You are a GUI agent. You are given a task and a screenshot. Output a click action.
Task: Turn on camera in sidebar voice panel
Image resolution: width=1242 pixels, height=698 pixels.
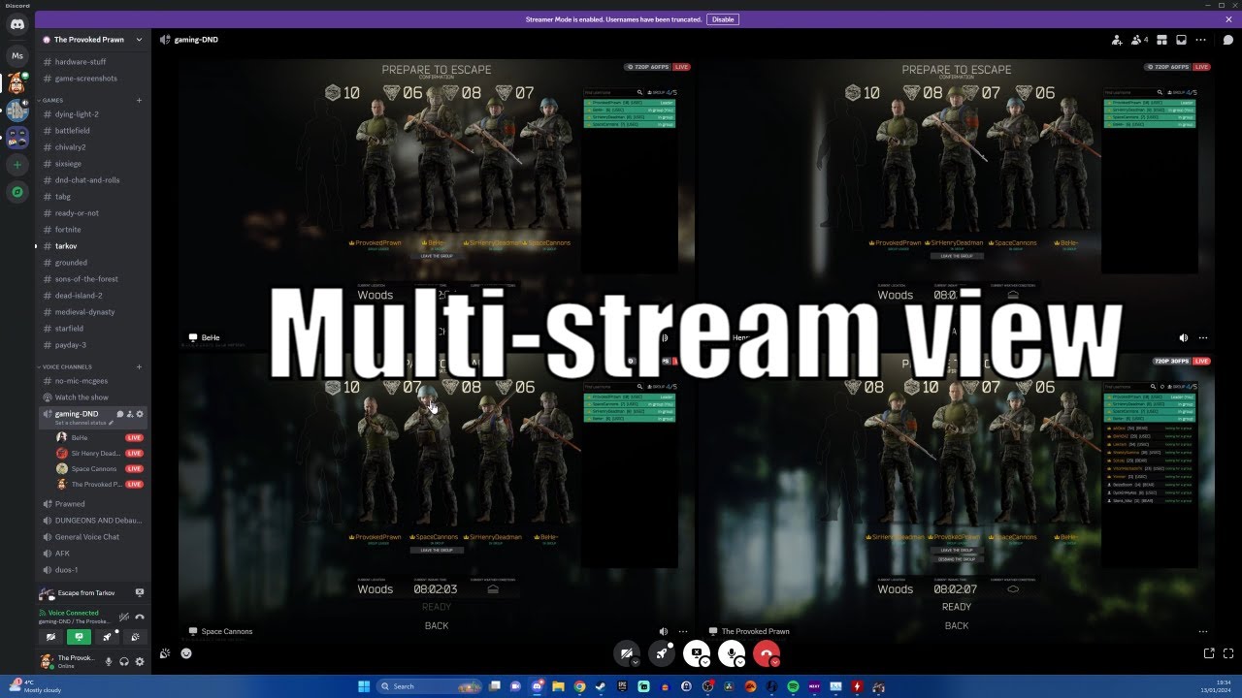[51, 637]
